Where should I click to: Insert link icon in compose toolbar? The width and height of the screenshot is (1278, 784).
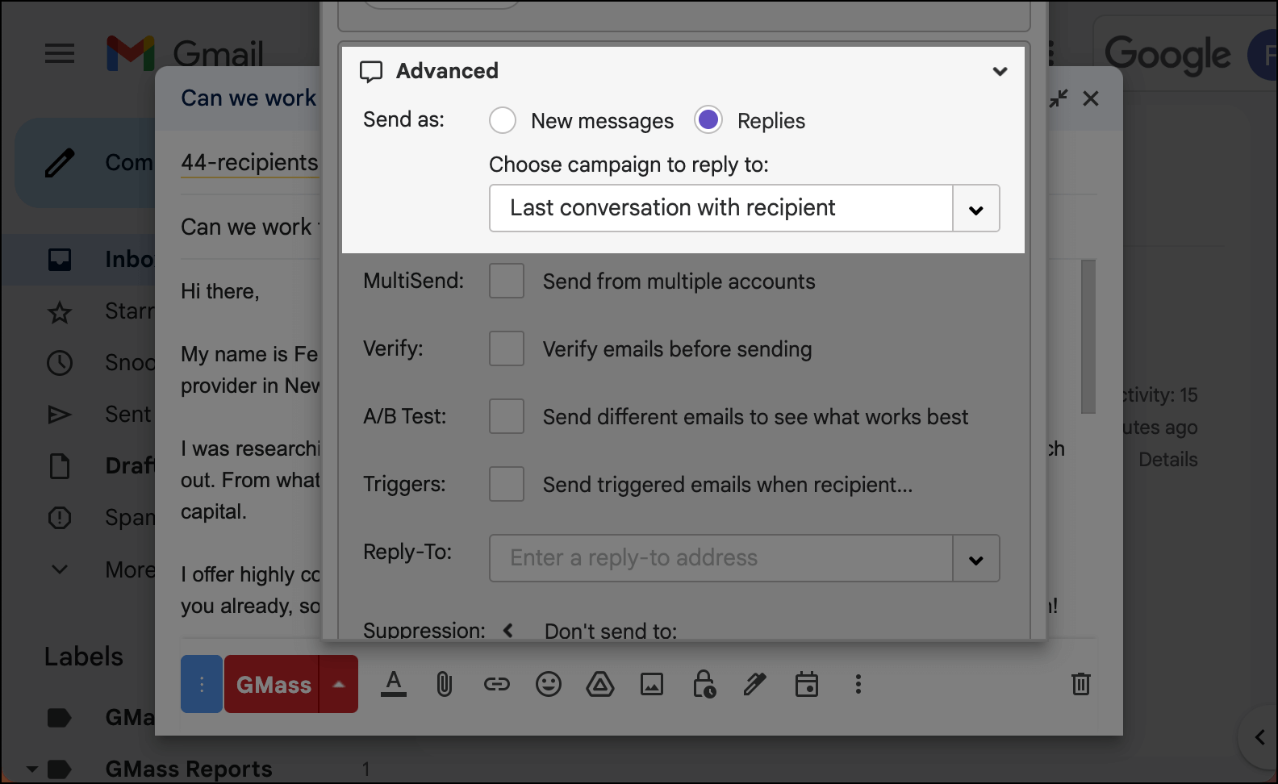point(497,684)
